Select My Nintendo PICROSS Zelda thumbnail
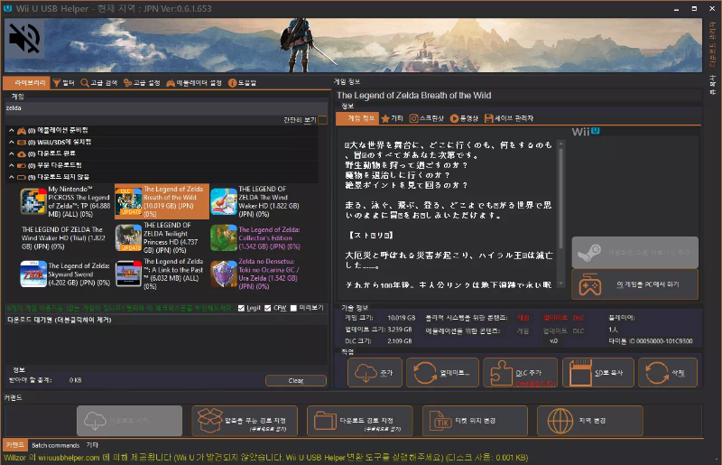This screenshot has height=465, width=722. tap(33, 201)
